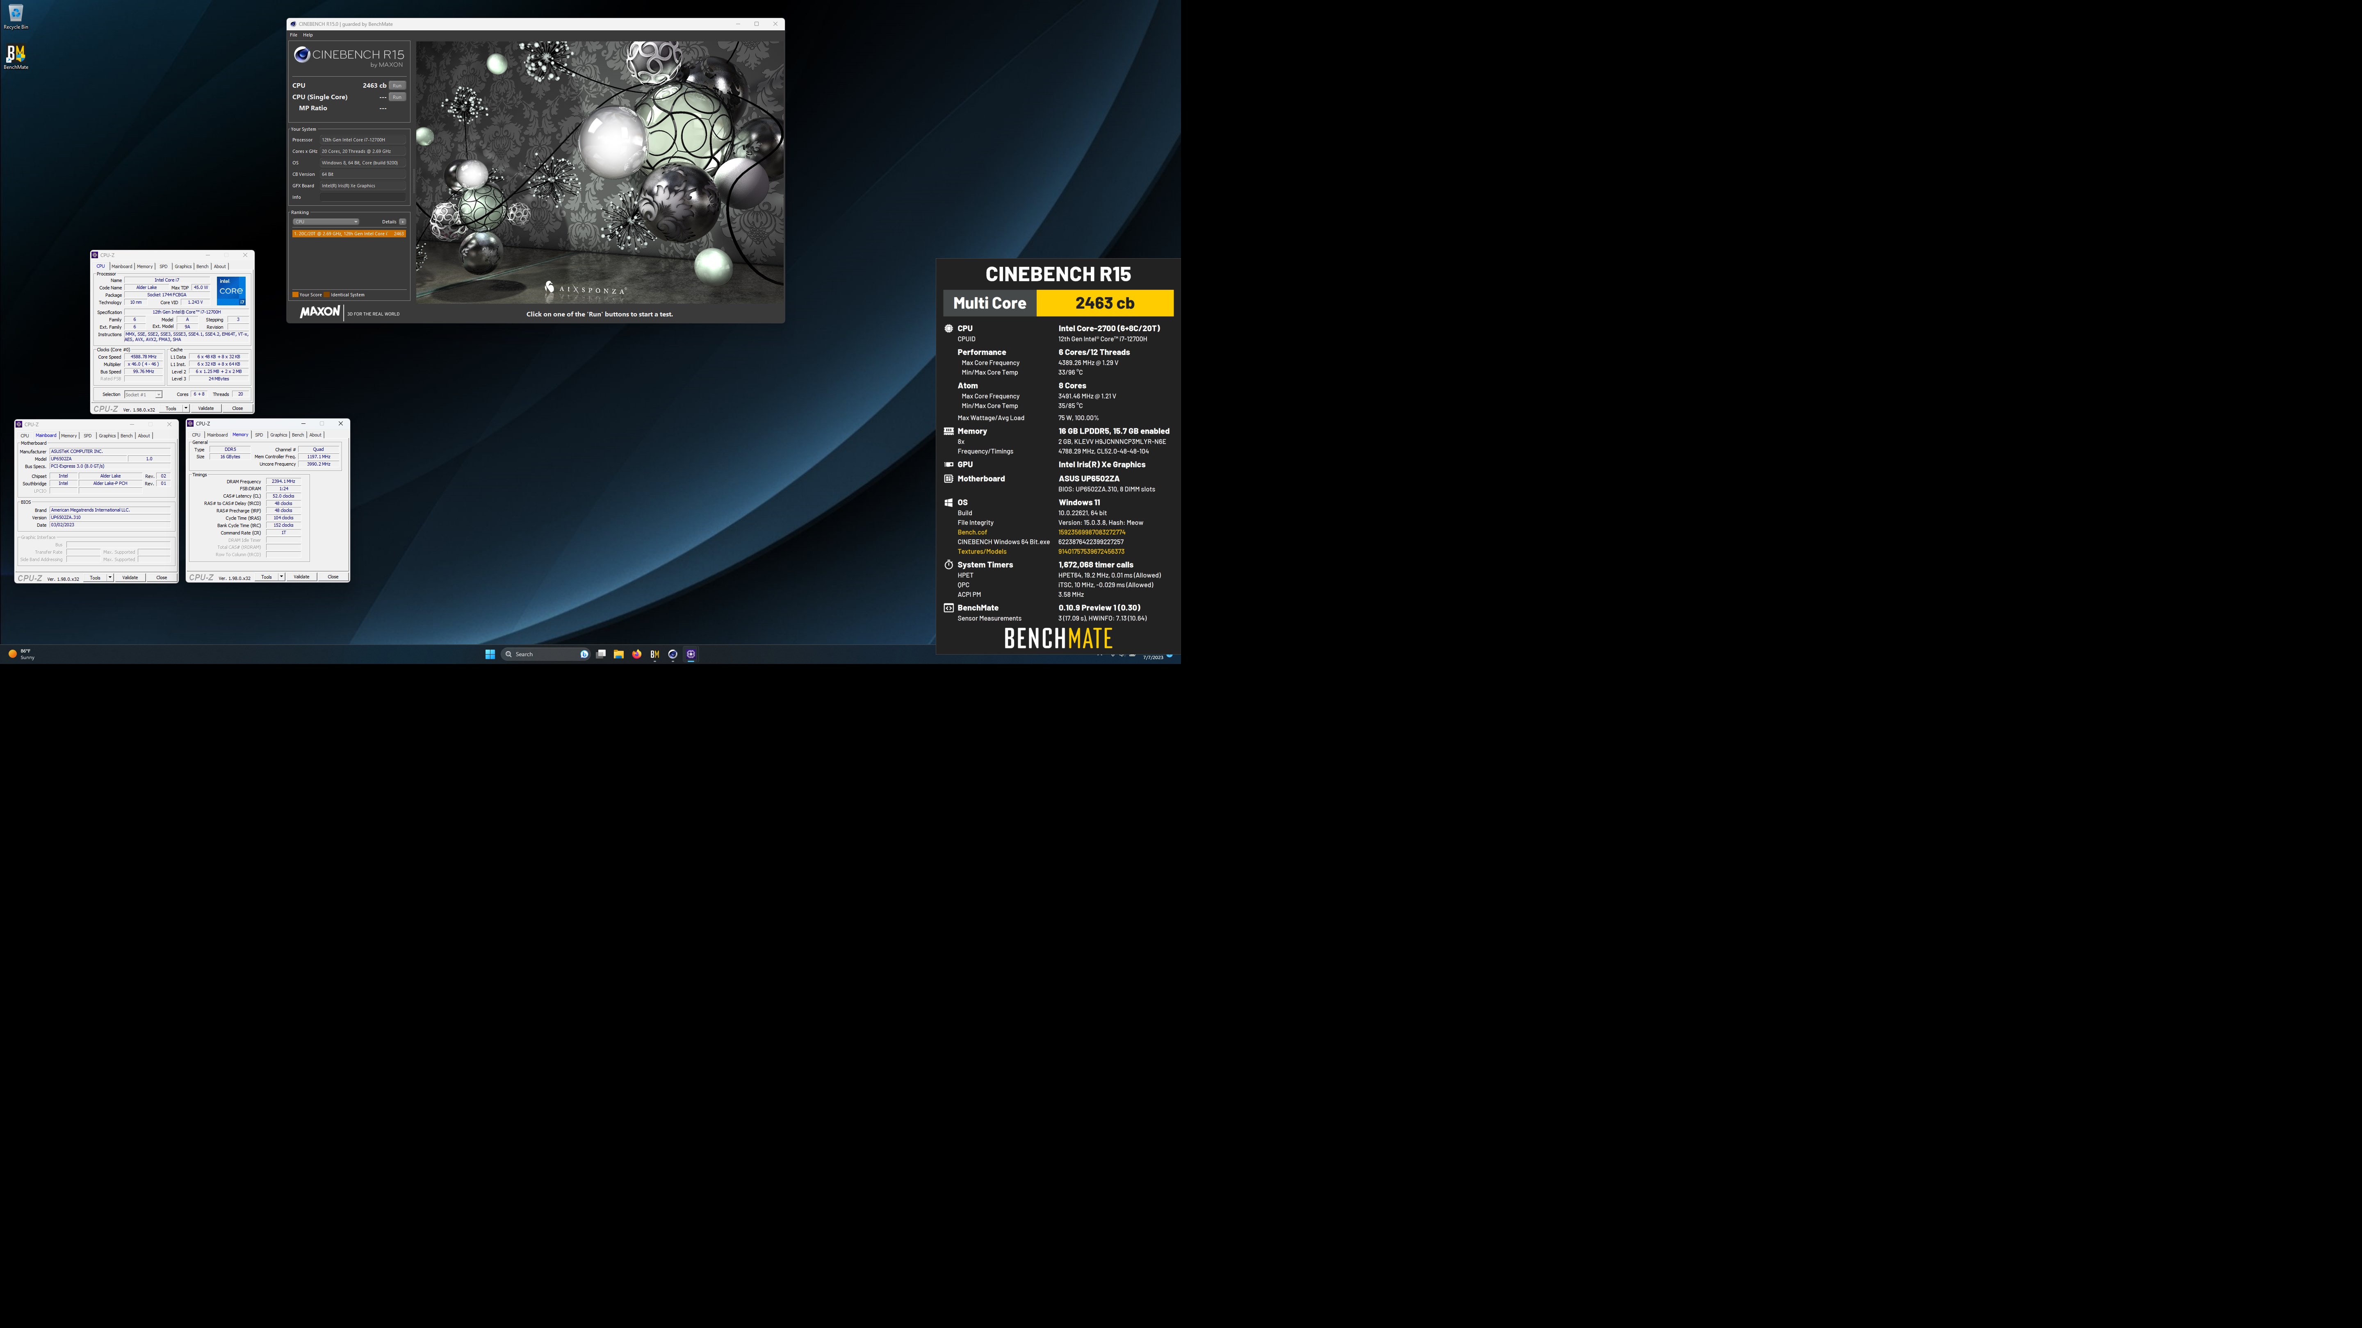Screen dimensions: 2362x1328
Task: Click the Processor field in Cinebench
Action: point(362,140)
